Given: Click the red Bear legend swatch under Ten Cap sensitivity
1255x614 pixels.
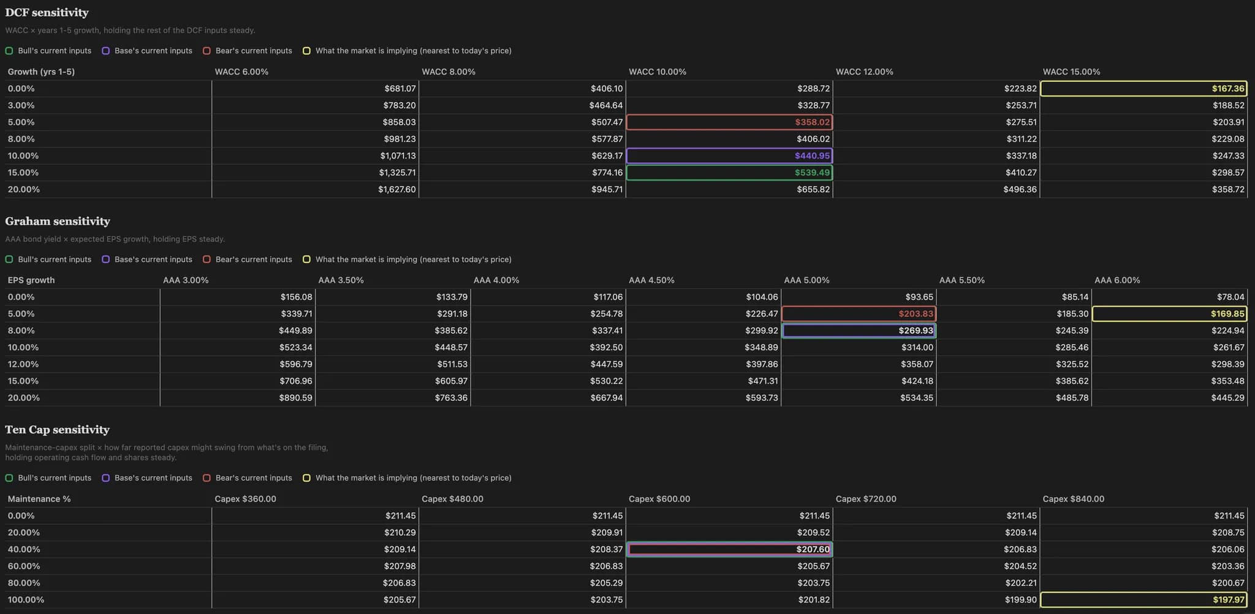Looking at the screenshot, I should 207,478.
